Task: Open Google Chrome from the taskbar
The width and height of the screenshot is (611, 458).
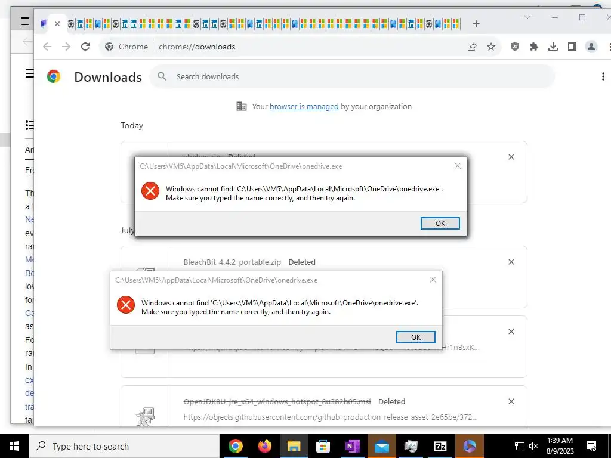Action: click(x=235, y=446)
